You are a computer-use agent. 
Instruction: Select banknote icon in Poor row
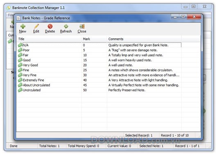[x=20, y=50]
